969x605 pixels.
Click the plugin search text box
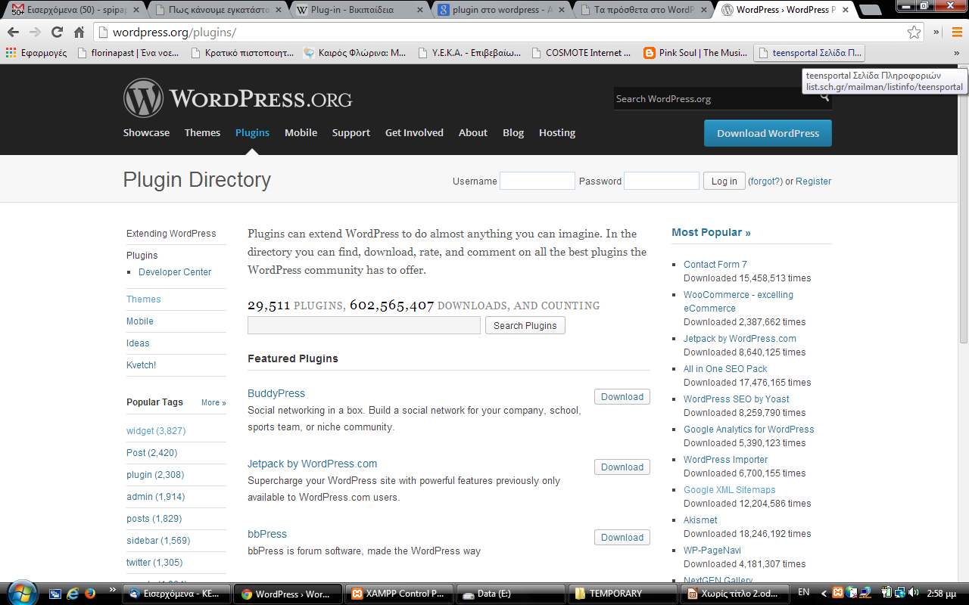pos(364,325)
